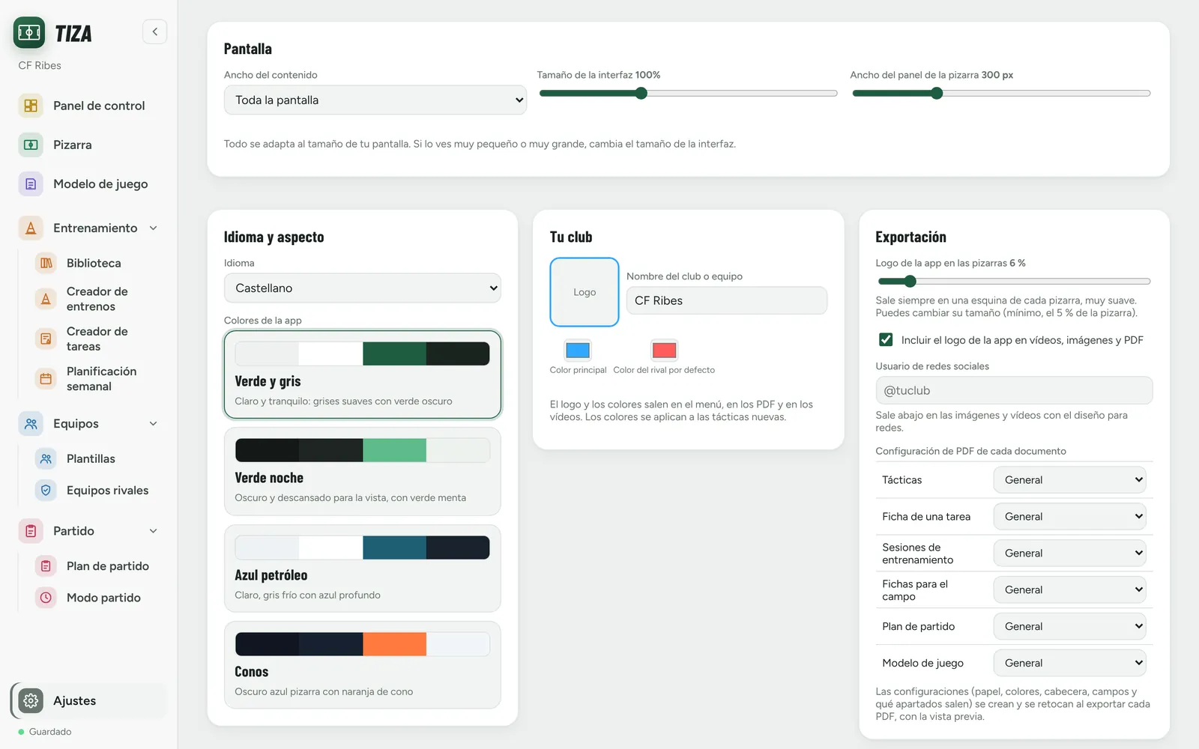Open the Modelo de juego PDF dropdown
1199x749 pixels.
pos(1069,663)
